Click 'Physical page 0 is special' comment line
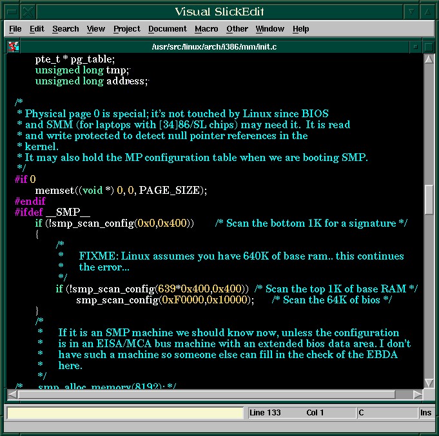Screen dimensions: 439x436 (173, 114)
